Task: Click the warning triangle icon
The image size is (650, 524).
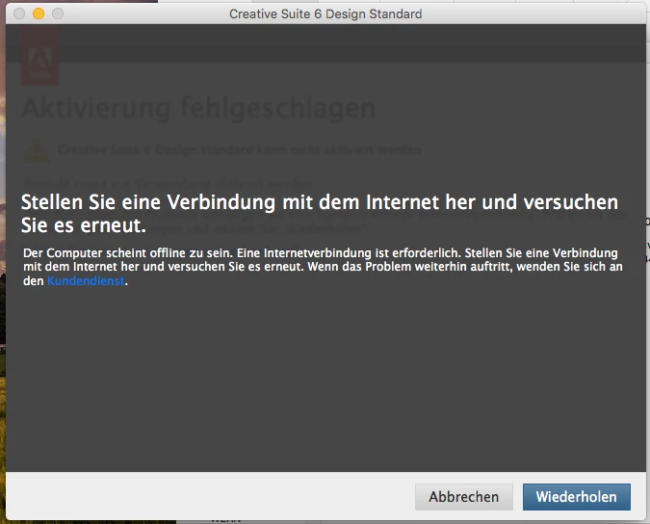Action: click(37, 151)
